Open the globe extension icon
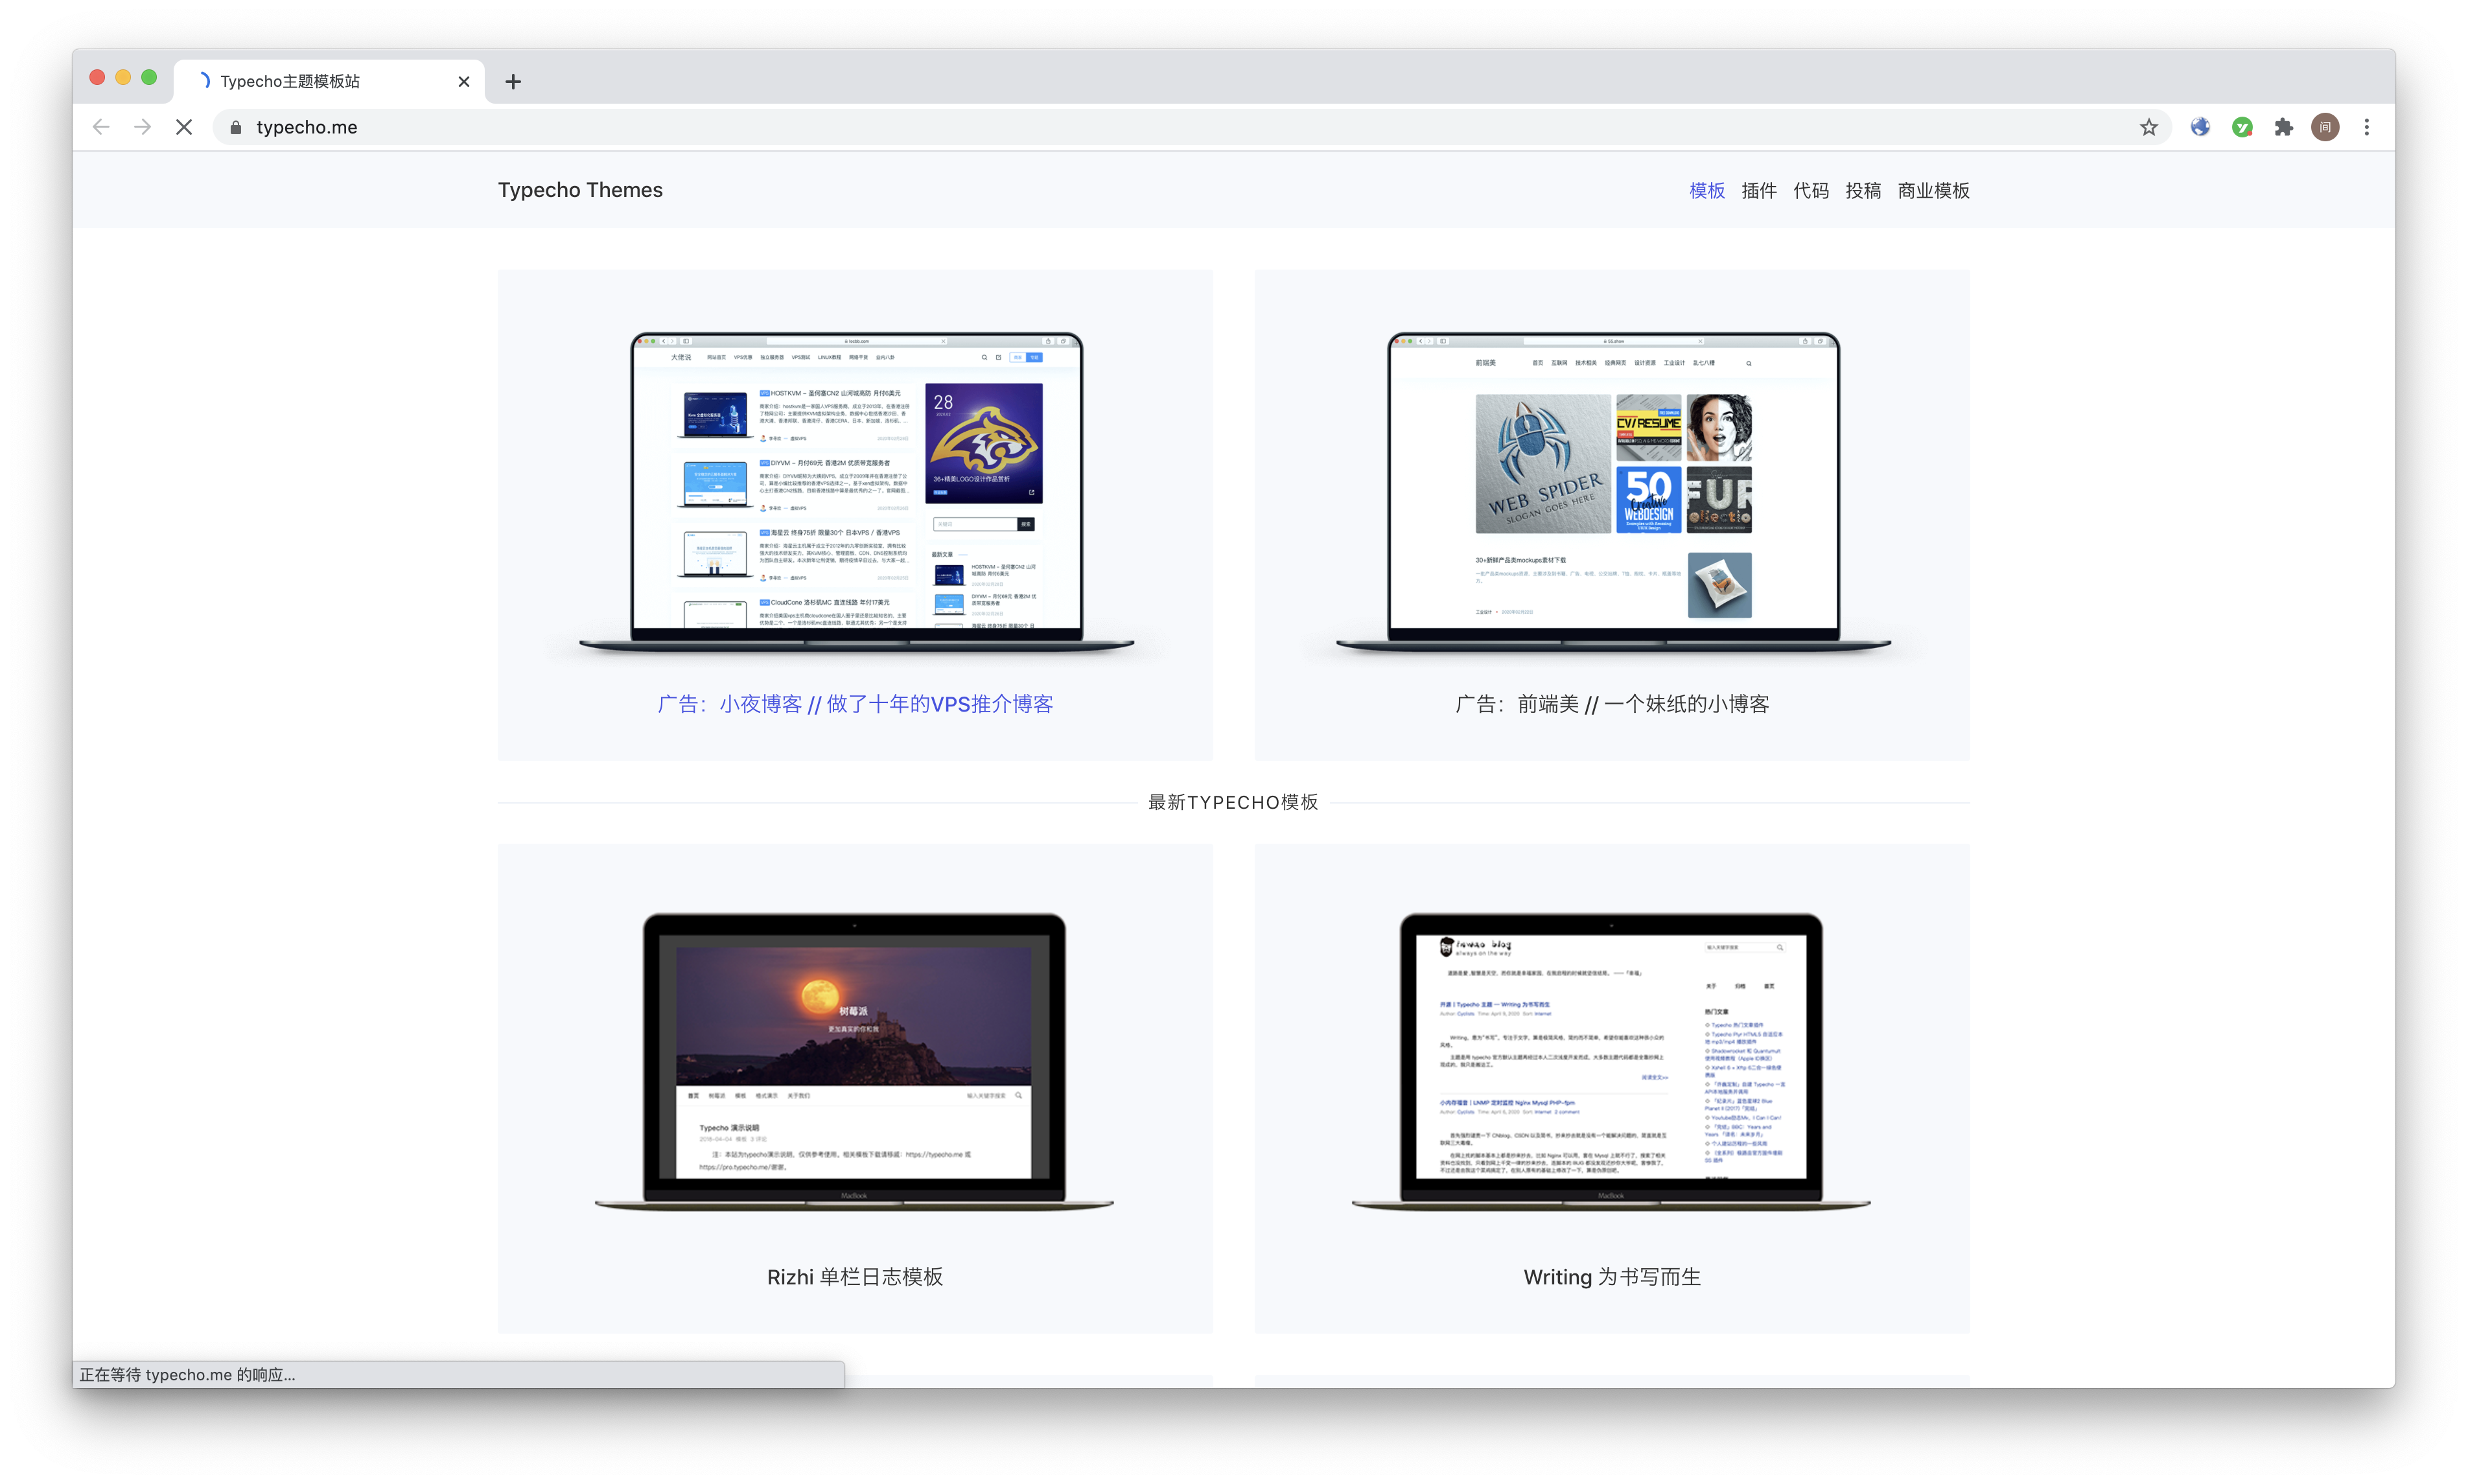 (2200, 127)
